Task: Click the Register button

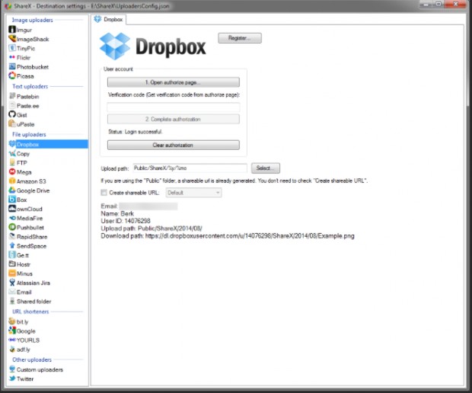Action: point(240,38)
